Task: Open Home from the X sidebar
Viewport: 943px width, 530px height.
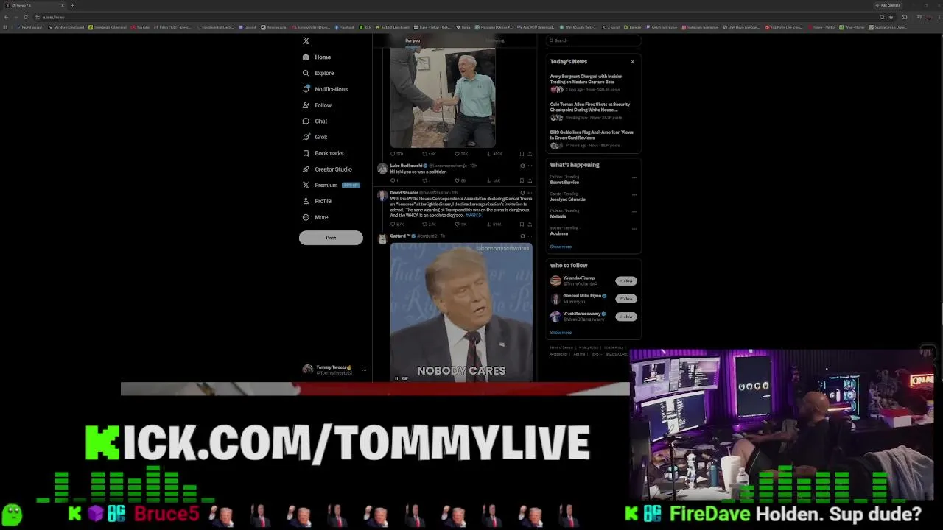Action: click(x=317, y=57)
